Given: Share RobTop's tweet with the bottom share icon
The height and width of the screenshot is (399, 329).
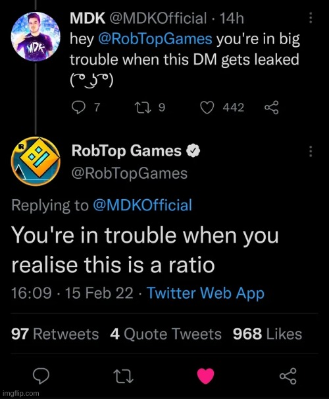Looking at the screenshot, I should tap(288, 376).
